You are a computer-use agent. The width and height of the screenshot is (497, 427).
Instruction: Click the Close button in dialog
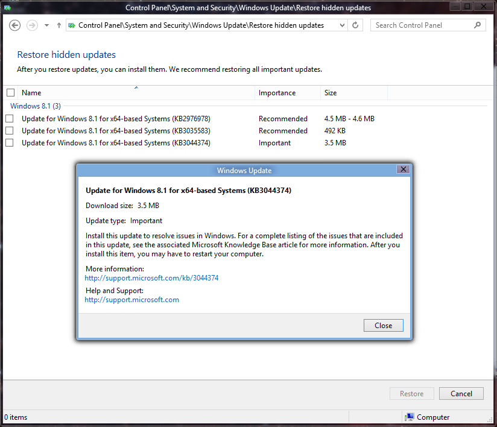383,326
